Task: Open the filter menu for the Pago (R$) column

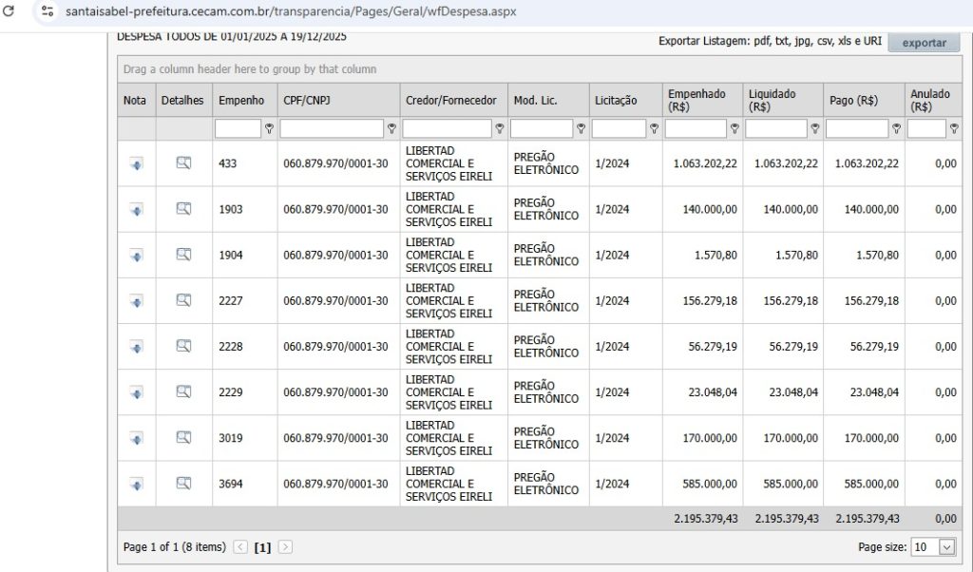Action: pyautogui.click(x=896, y=129)
